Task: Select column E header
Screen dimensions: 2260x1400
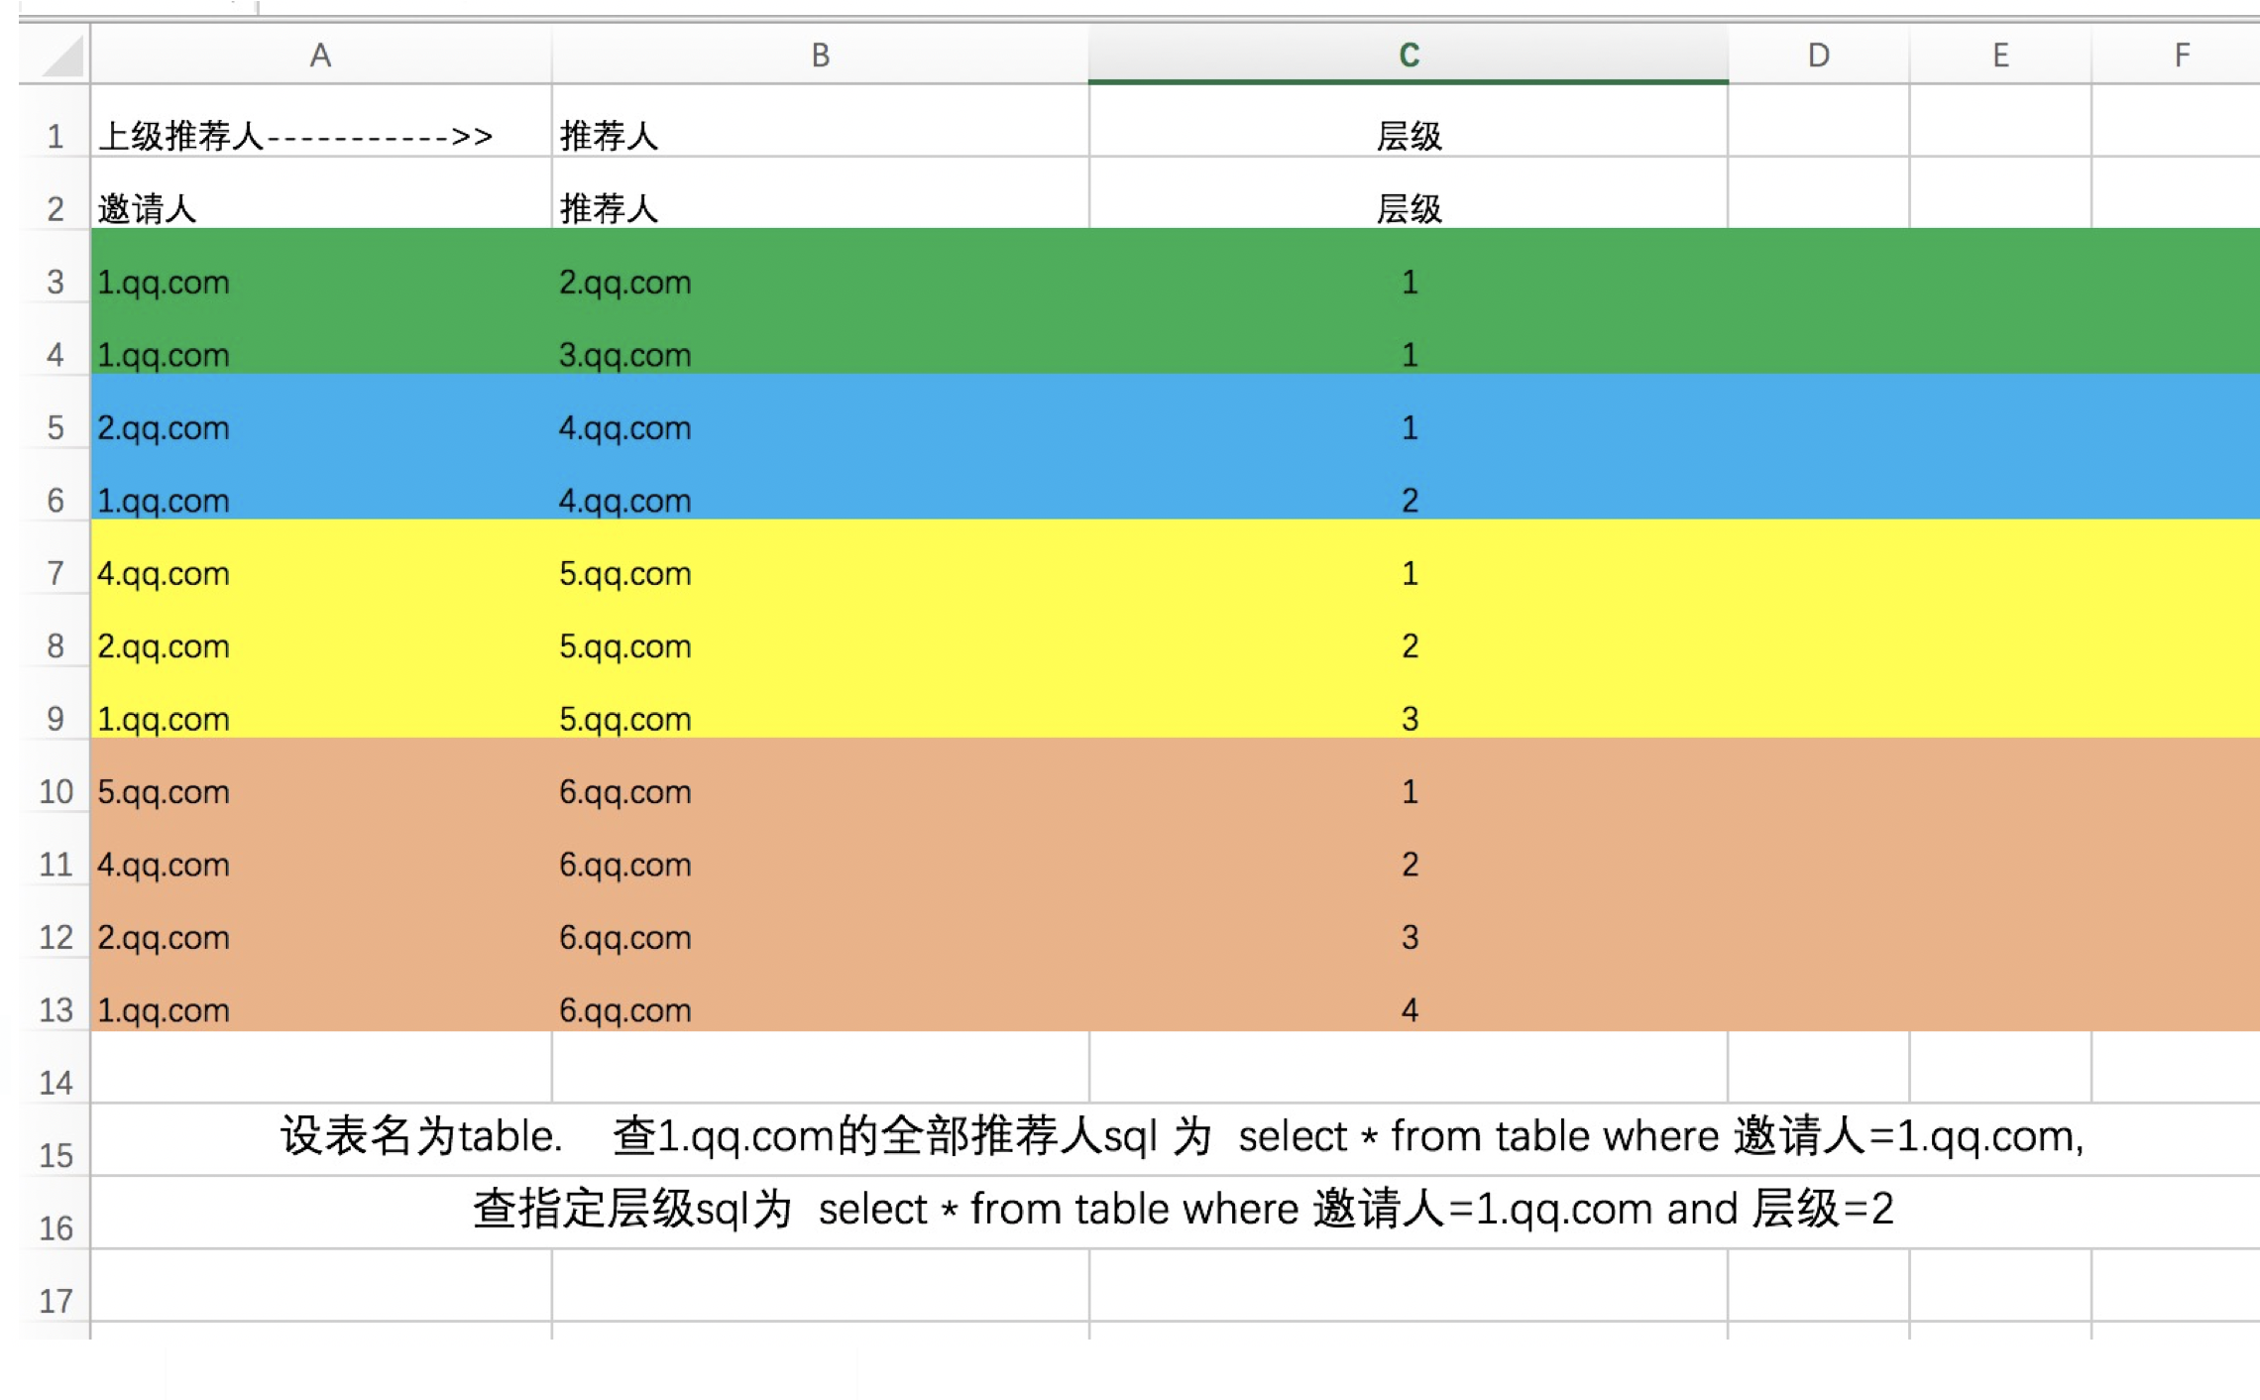Action: pyautogui.click(x=2000, y=56)
